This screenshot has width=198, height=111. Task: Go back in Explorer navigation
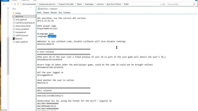pyautogui.click(x=4, y=4)
